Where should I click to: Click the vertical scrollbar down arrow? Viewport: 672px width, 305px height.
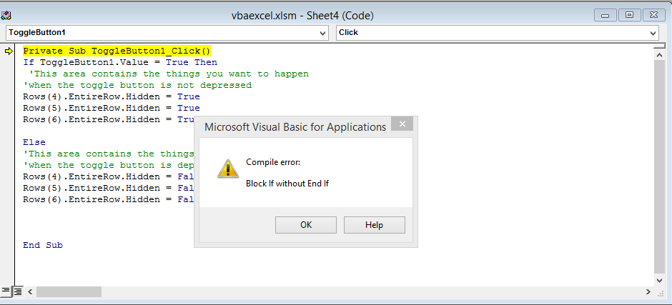tap(660, 281)
